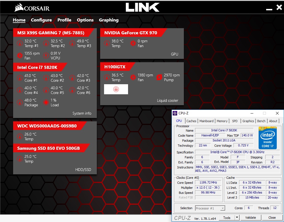This screenshot has height=222, width=284.
Task: Open the Bench tab in CPU-Z
Action: (x=261, y=121)
